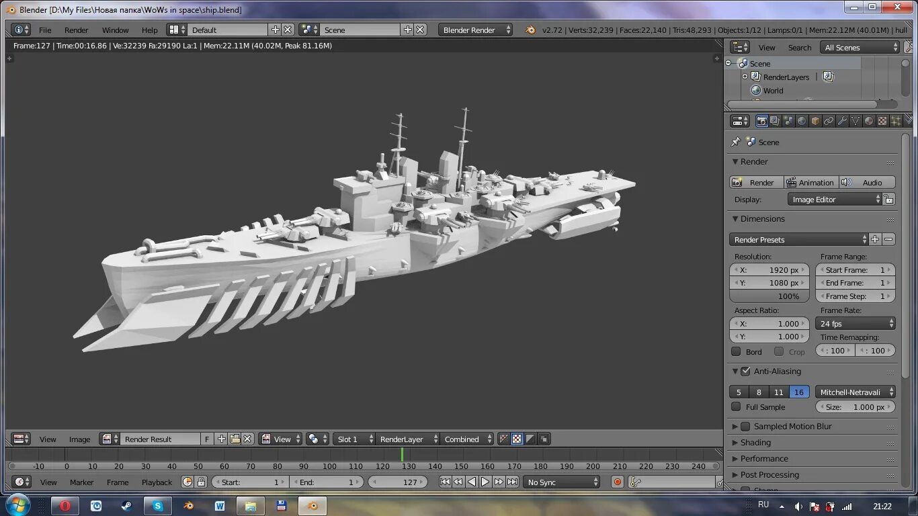Open the Combined pass dropdown
The image size is (918, 516).
coord(467,439)
